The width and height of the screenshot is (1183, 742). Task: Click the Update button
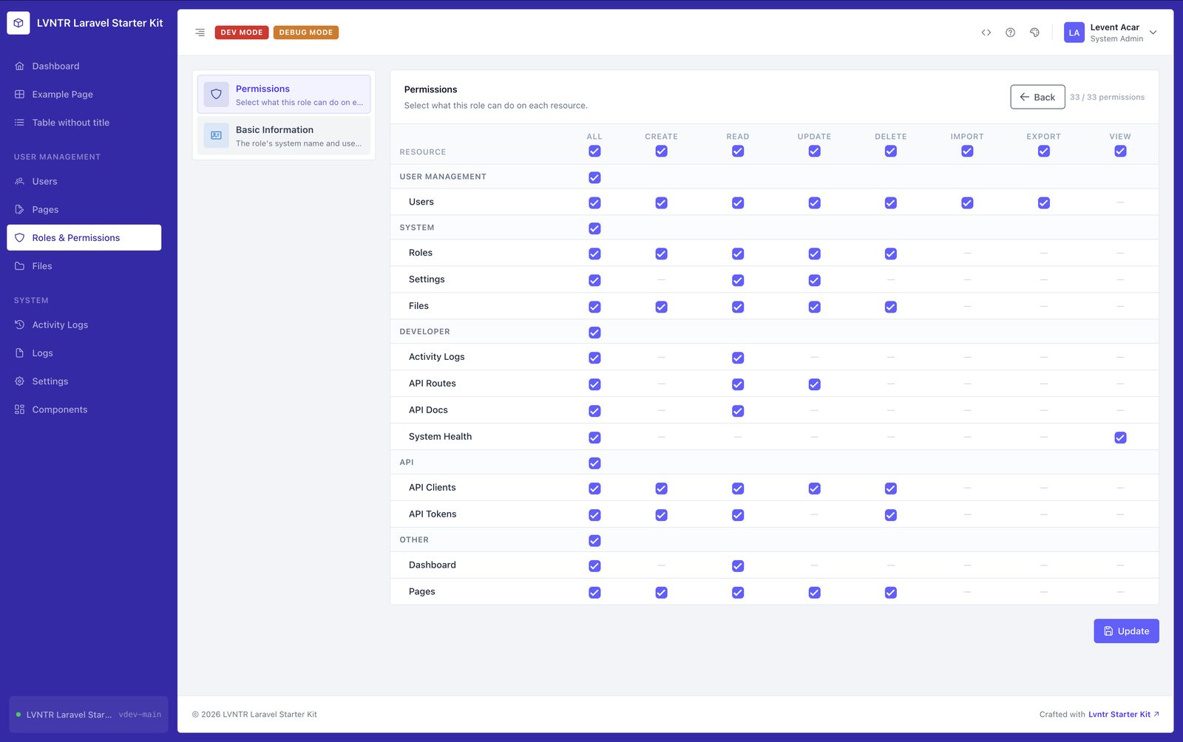coord(1126,631)
